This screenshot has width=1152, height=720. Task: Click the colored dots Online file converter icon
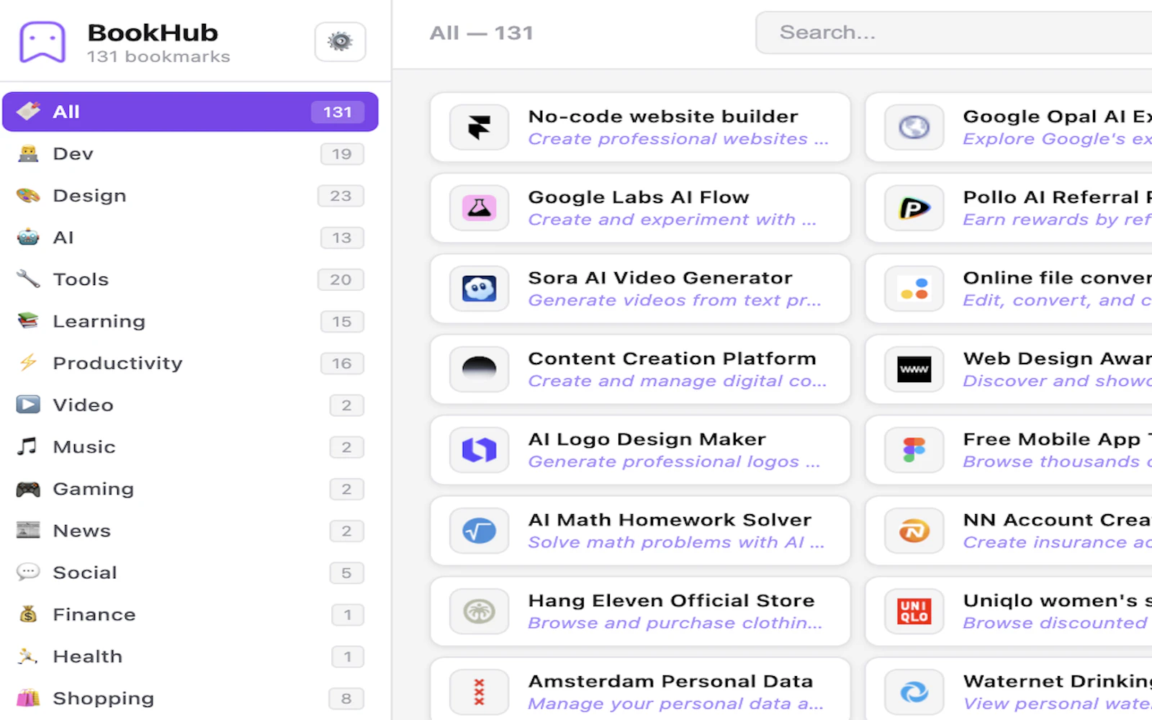(914, 289)
